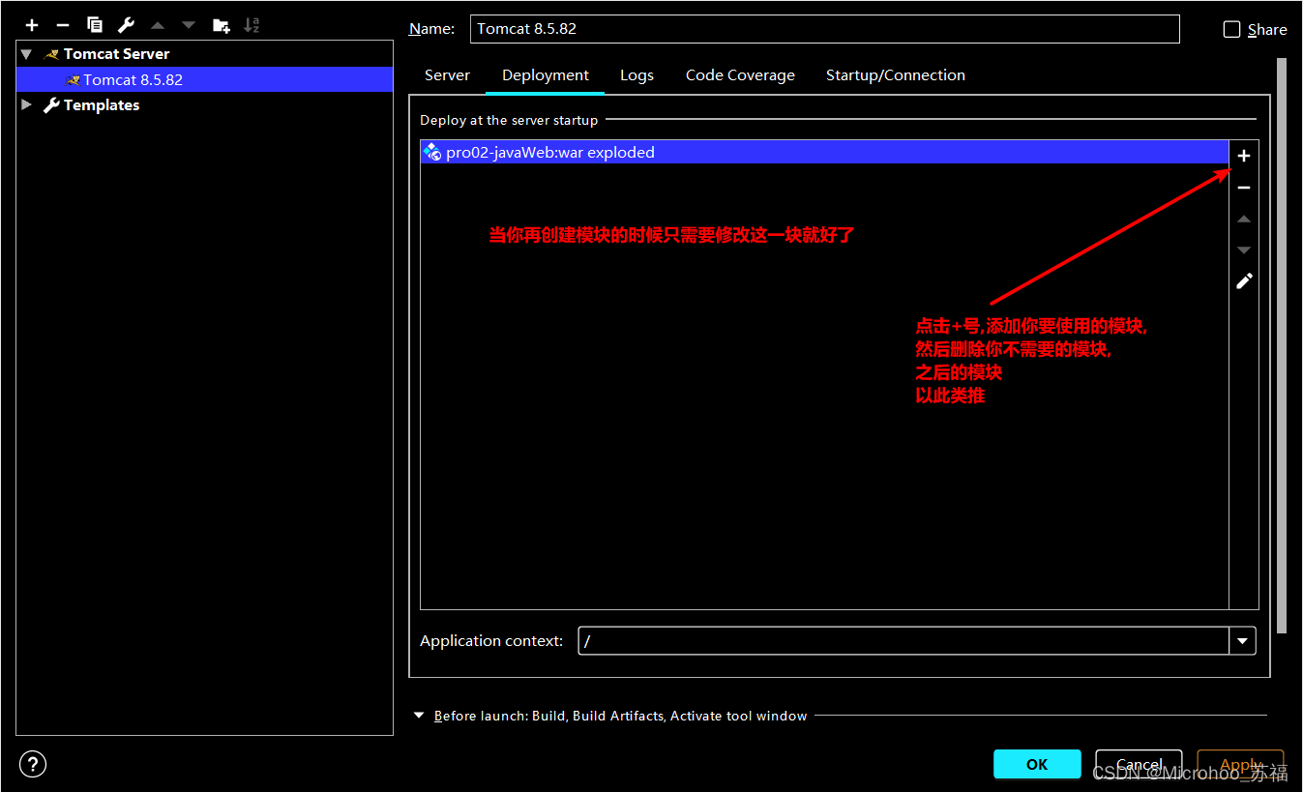Click the wrench icon next to Templates
Image resolution: width=1303 pixels, height=792 pixels.
click(x=52, y=105)
